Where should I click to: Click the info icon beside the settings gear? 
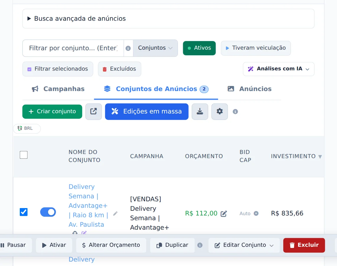click(235, 112)
